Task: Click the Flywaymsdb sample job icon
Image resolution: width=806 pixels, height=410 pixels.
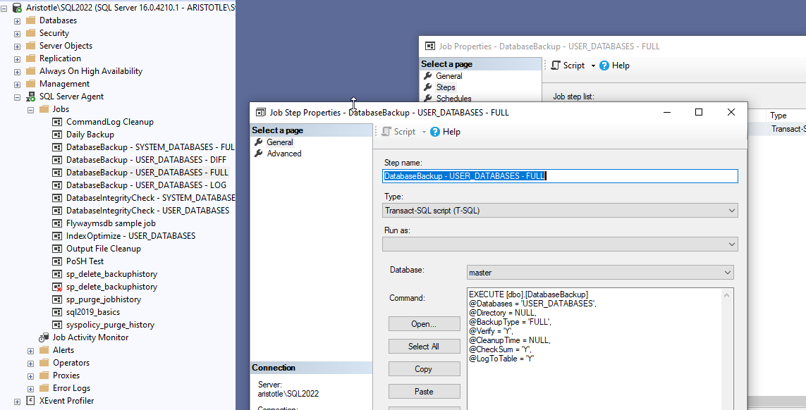Action: coord(58,223)
